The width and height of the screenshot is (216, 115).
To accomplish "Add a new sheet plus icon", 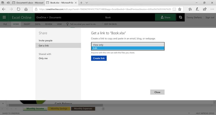I will click(x=103, y=109).
